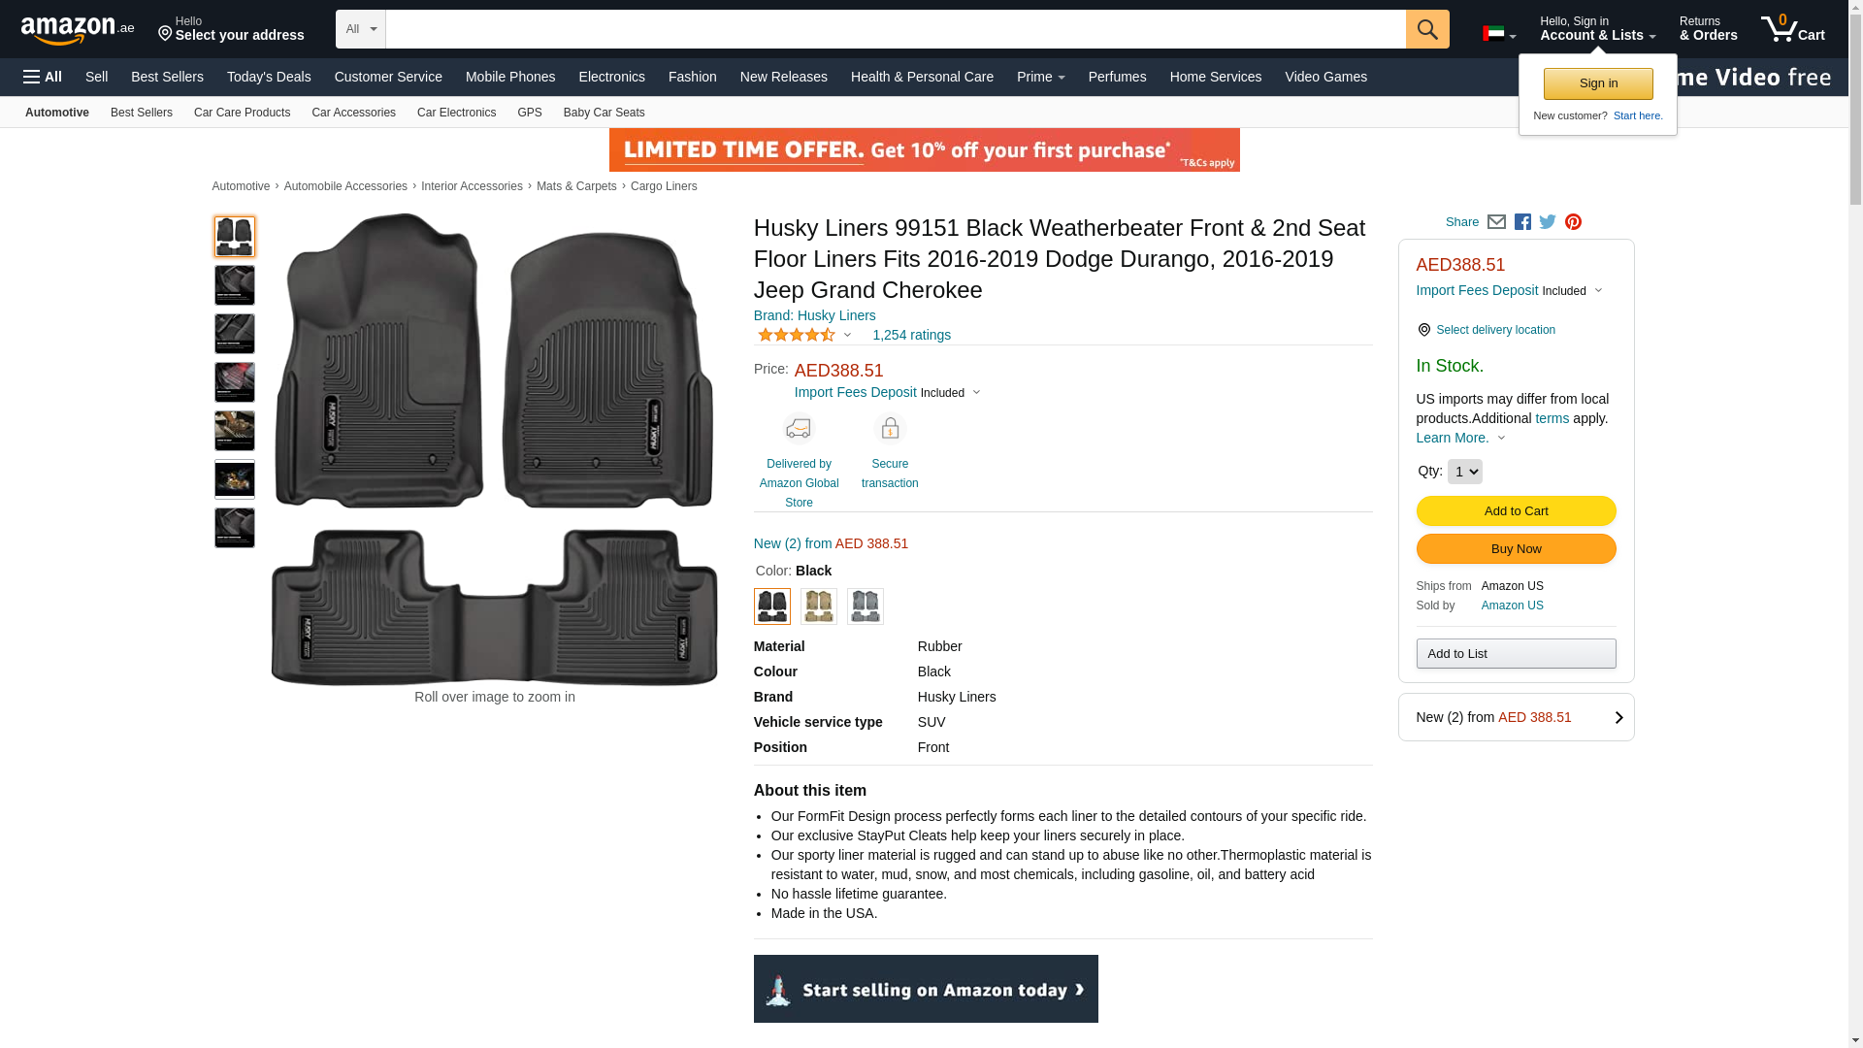Open the shopping cart icon
This screenshot has width=1863, height=1048.
point(1792,29)
